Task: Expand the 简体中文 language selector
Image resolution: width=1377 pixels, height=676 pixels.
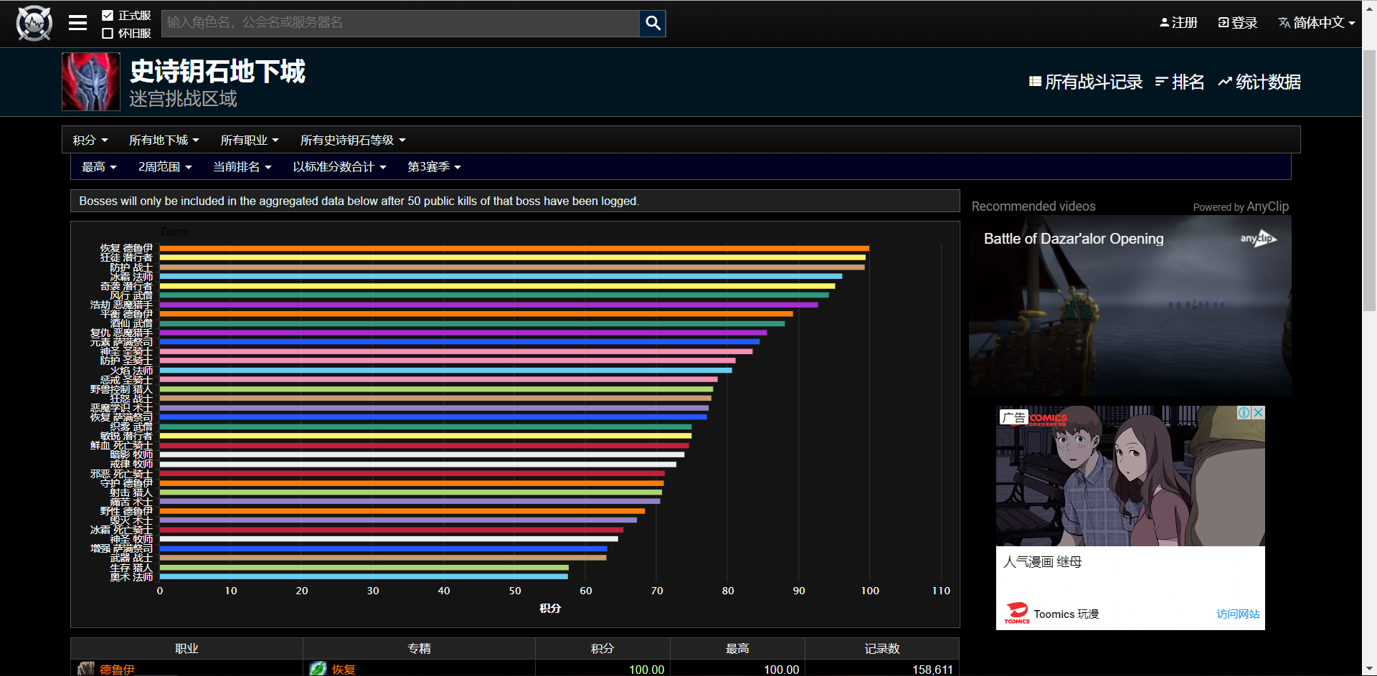Action: point(1317,23)
